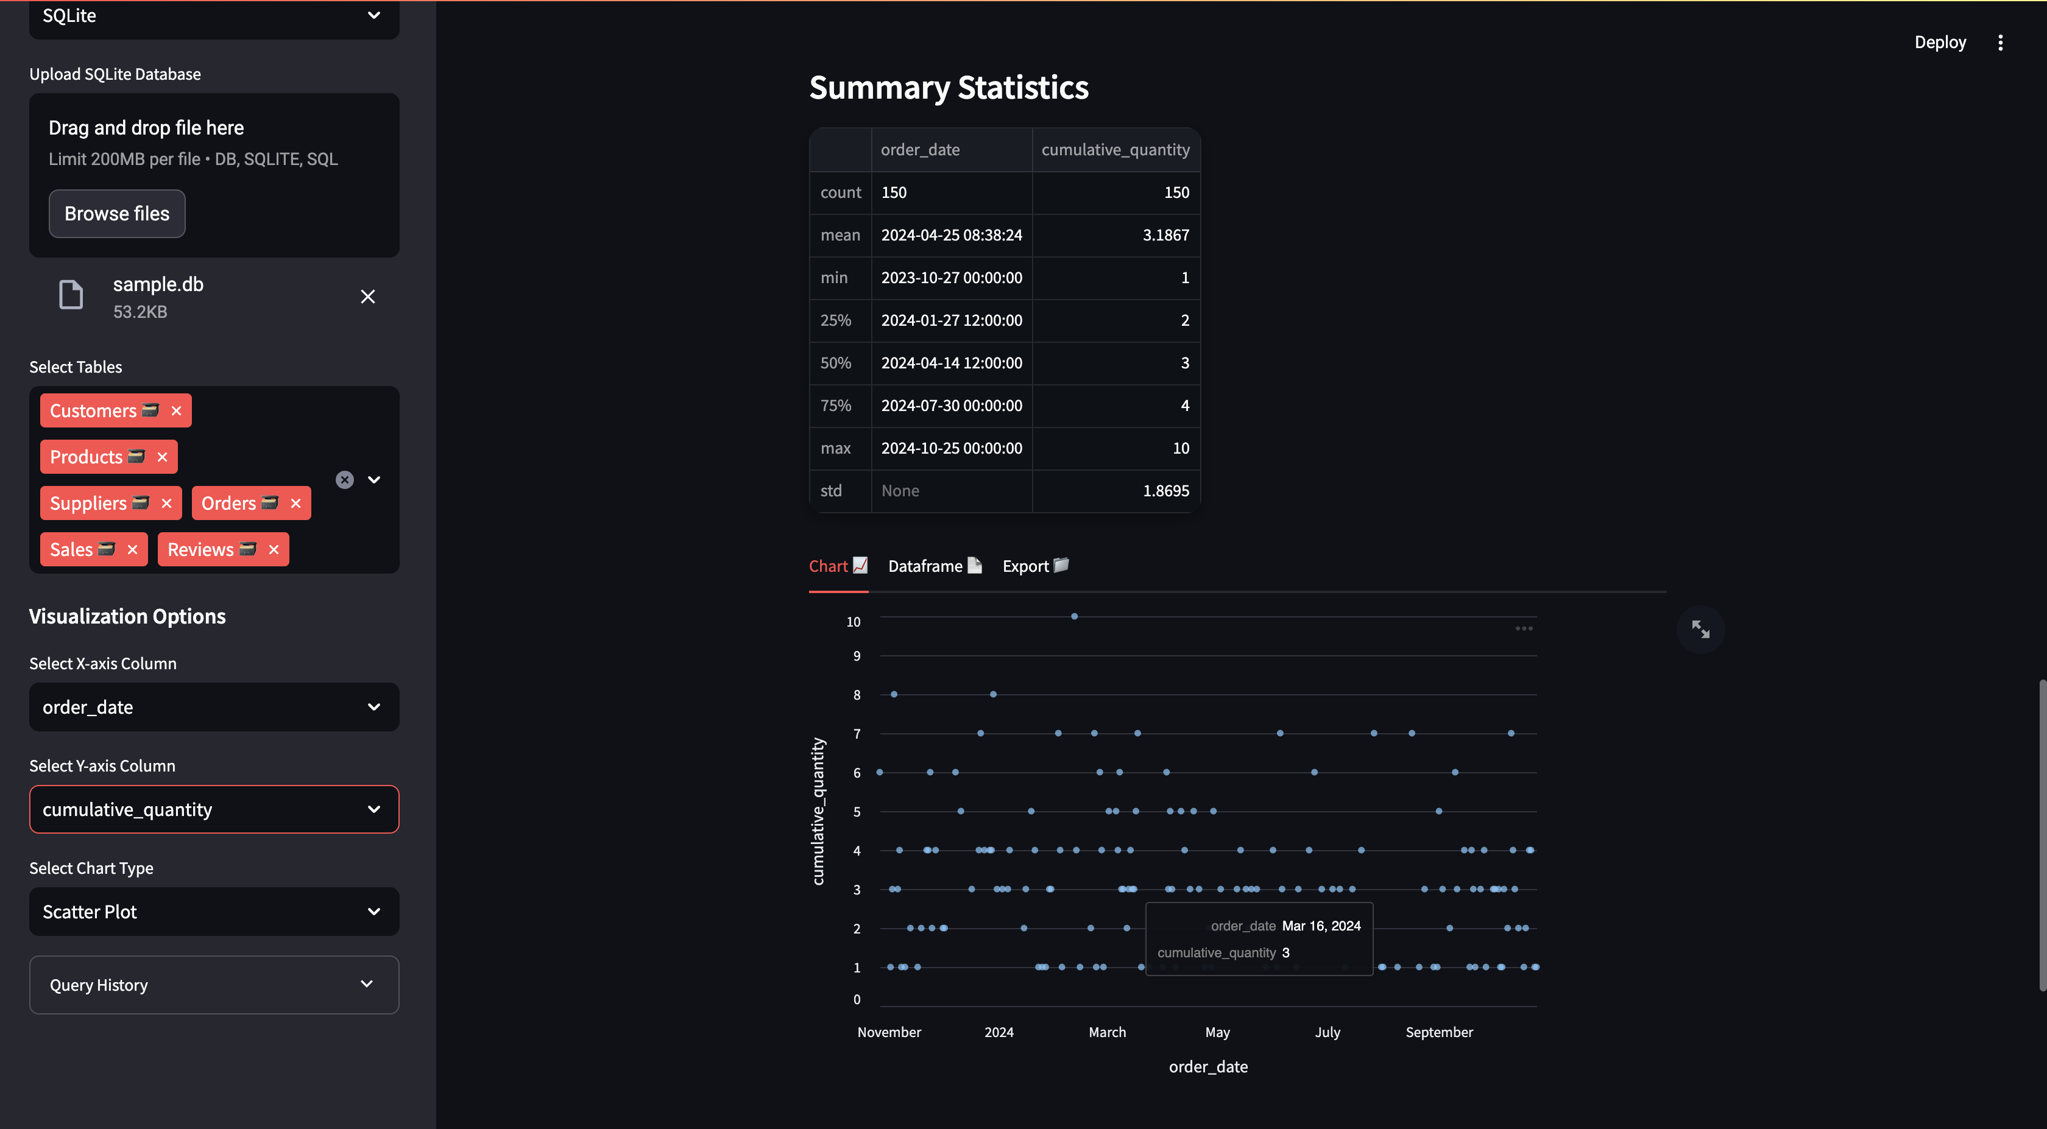
Task: Click the Browse files button
Action: tap(117, 214)
